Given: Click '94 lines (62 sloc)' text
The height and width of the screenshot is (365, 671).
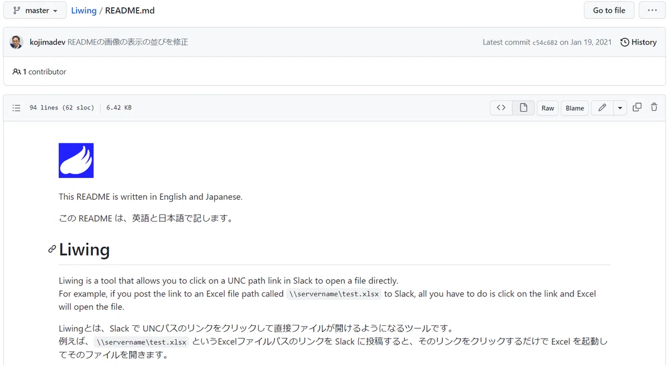Looking at the screenshot, I should 62,108.
